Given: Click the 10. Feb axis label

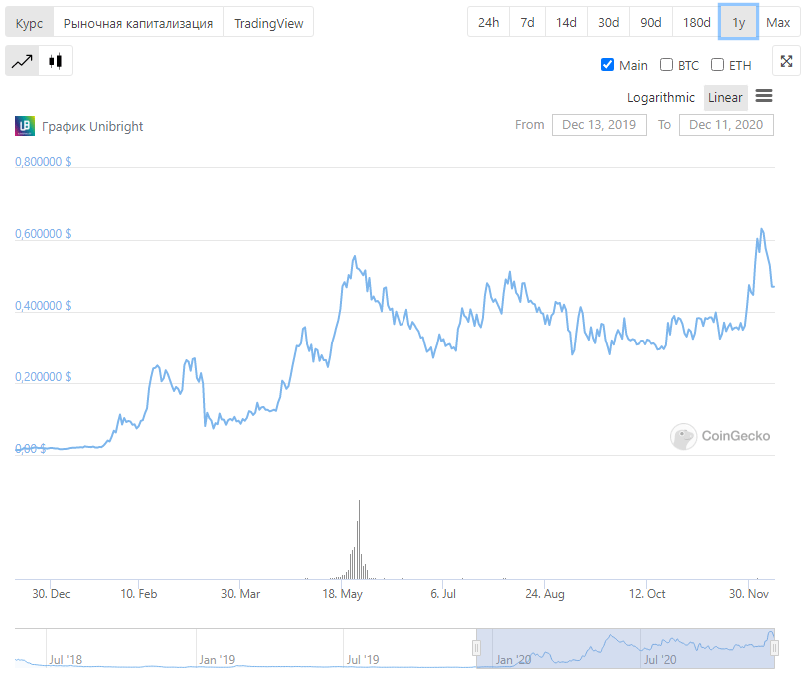Looking at the screenshot, I should click(139, 594).
